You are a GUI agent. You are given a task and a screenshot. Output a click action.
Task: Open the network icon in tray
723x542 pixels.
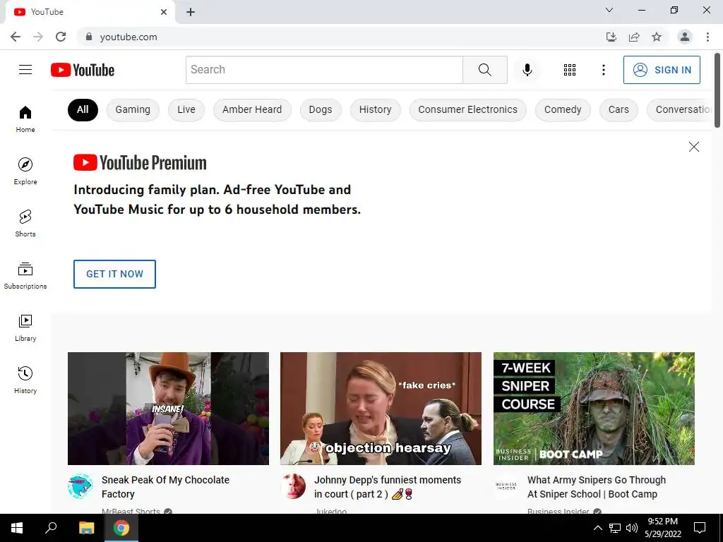[x=615, y=528]
